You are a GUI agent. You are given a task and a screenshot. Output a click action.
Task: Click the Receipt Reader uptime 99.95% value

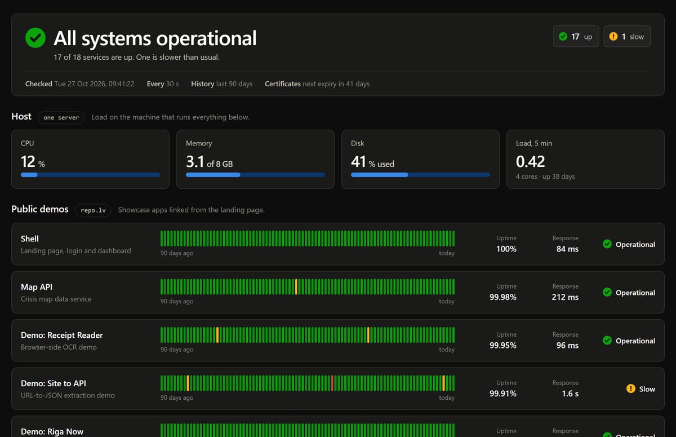pos(503,345)
